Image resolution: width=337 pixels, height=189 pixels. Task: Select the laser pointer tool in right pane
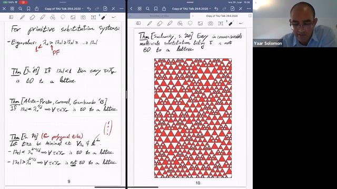[231, 23]
